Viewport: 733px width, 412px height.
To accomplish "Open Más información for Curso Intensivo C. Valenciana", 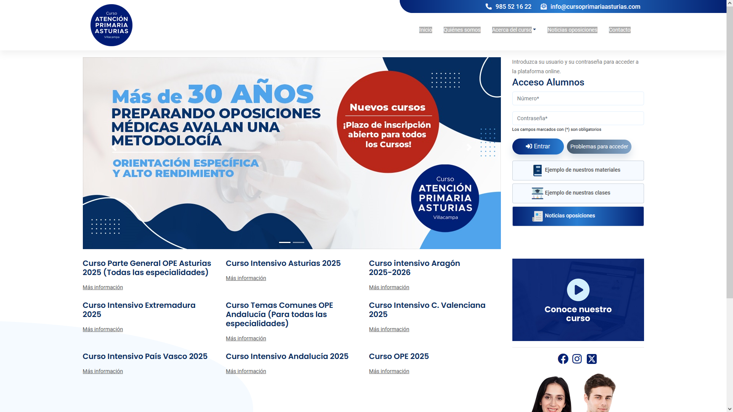I will coord(389,329).
